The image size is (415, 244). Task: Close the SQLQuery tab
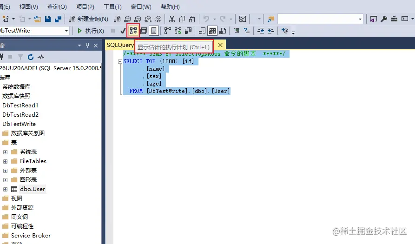[x=220, y=45]
